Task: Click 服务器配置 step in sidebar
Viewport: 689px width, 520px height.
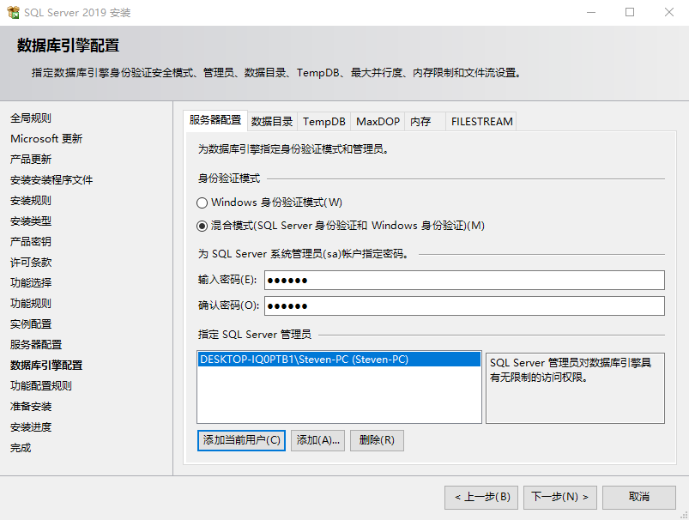Action: [36, 345]
